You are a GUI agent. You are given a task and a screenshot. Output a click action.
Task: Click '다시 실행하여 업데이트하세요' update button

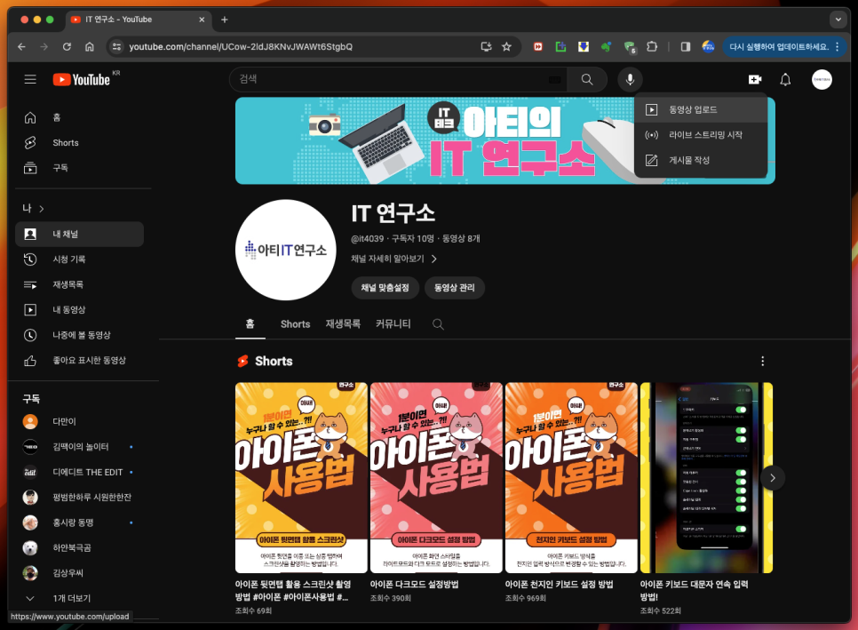779,46
